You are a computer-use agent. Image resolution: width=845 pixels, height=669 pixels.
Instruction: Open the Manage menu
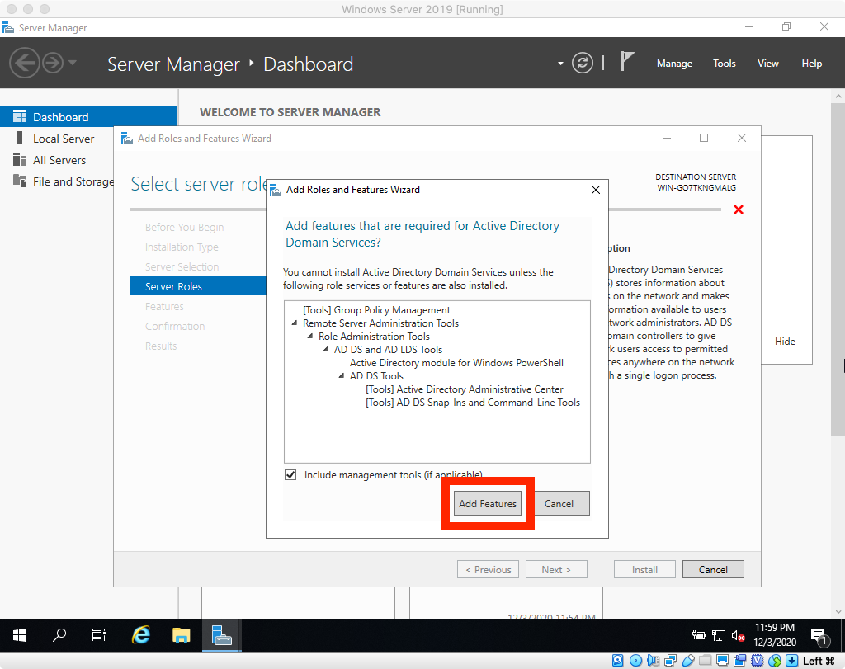[674, 64]
